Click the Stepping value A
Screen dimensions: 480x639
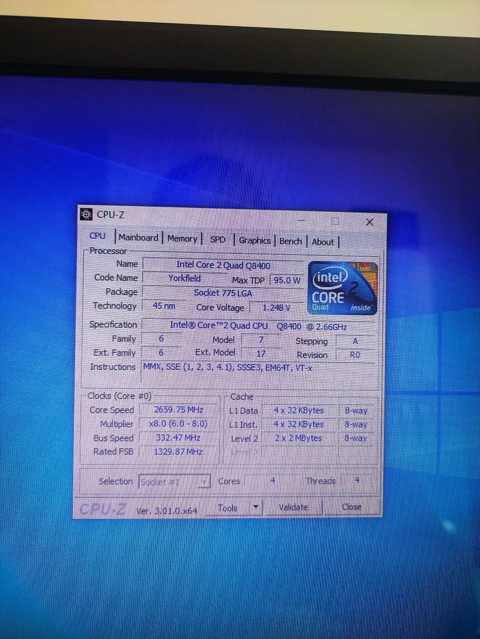click(x=355, y=341)
